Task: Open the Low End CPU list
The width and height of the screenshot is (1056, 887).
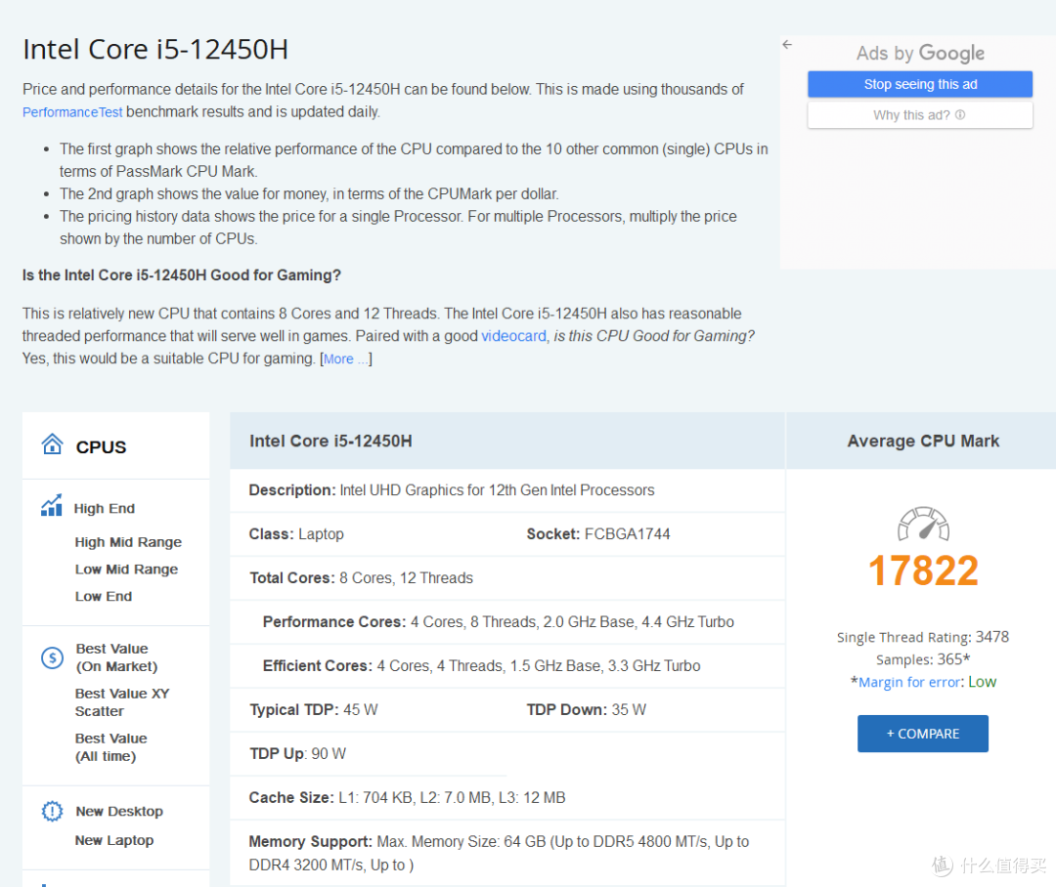Action: click(x=103, y=596)
